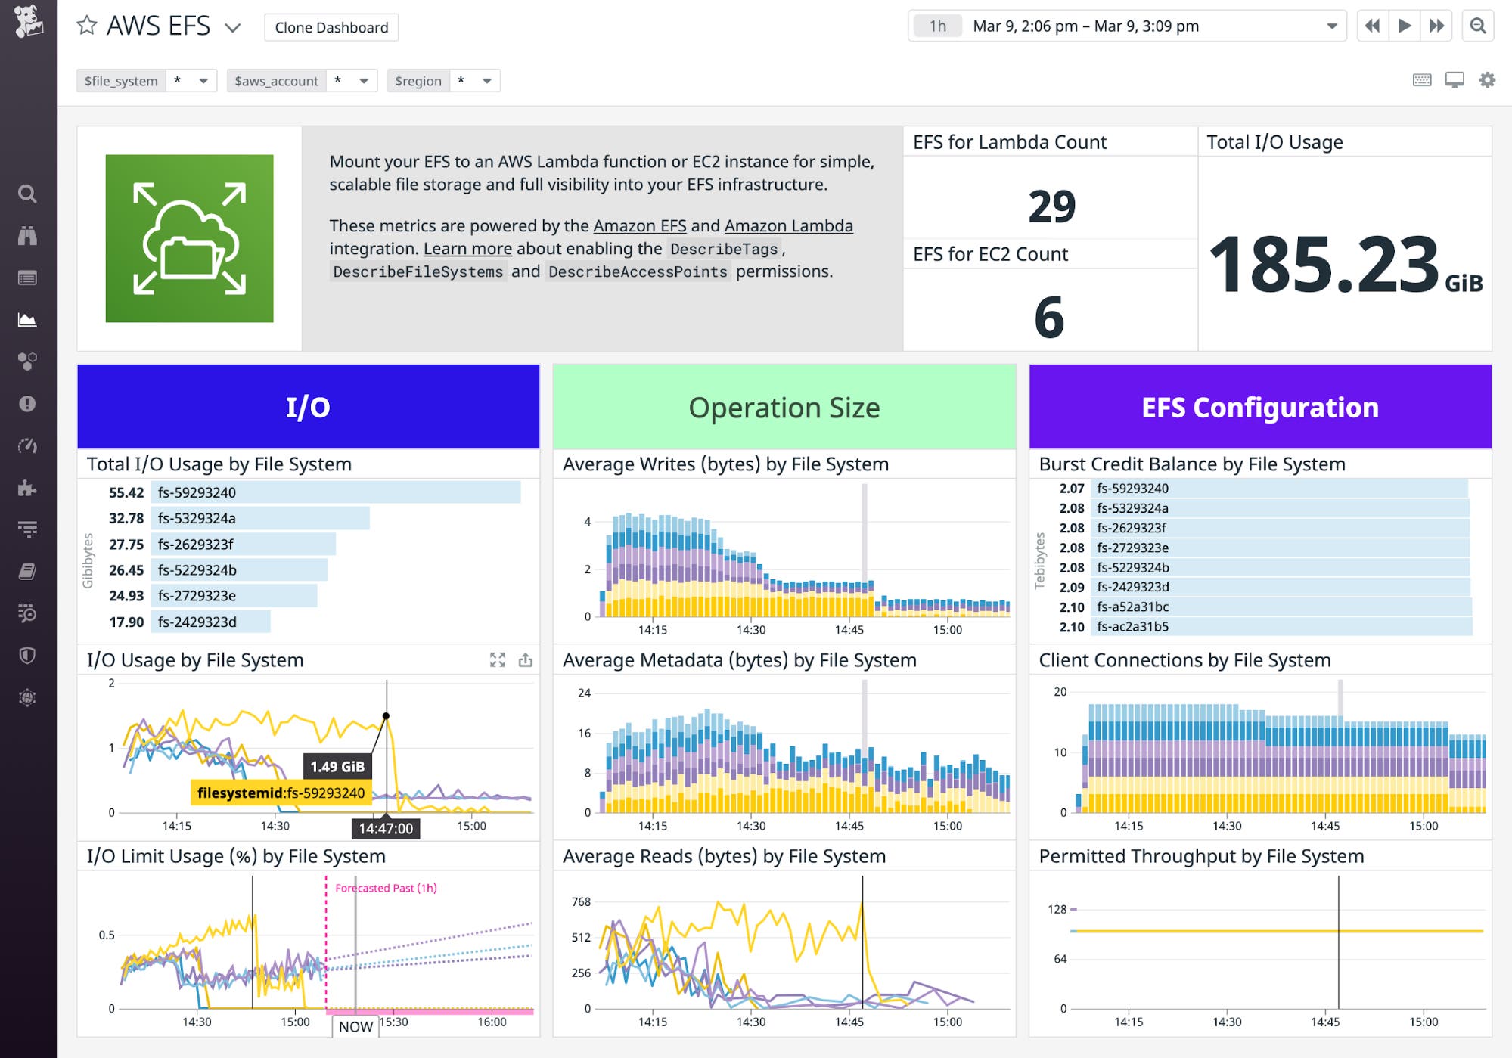Open the Amazon Lambda integration link
The image size is (1512, 1058).
pos(788,225)
